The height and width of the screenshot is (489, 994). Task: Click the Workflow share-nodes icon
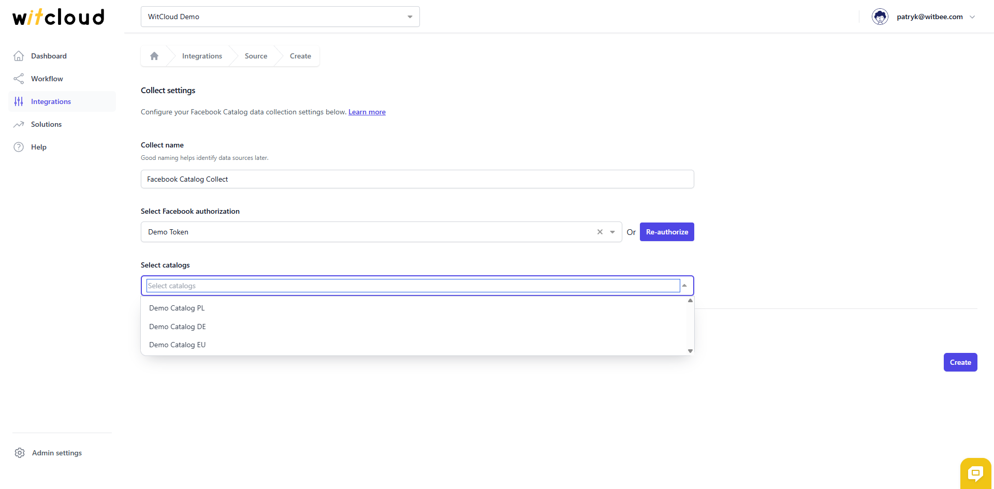pos(19,79)
